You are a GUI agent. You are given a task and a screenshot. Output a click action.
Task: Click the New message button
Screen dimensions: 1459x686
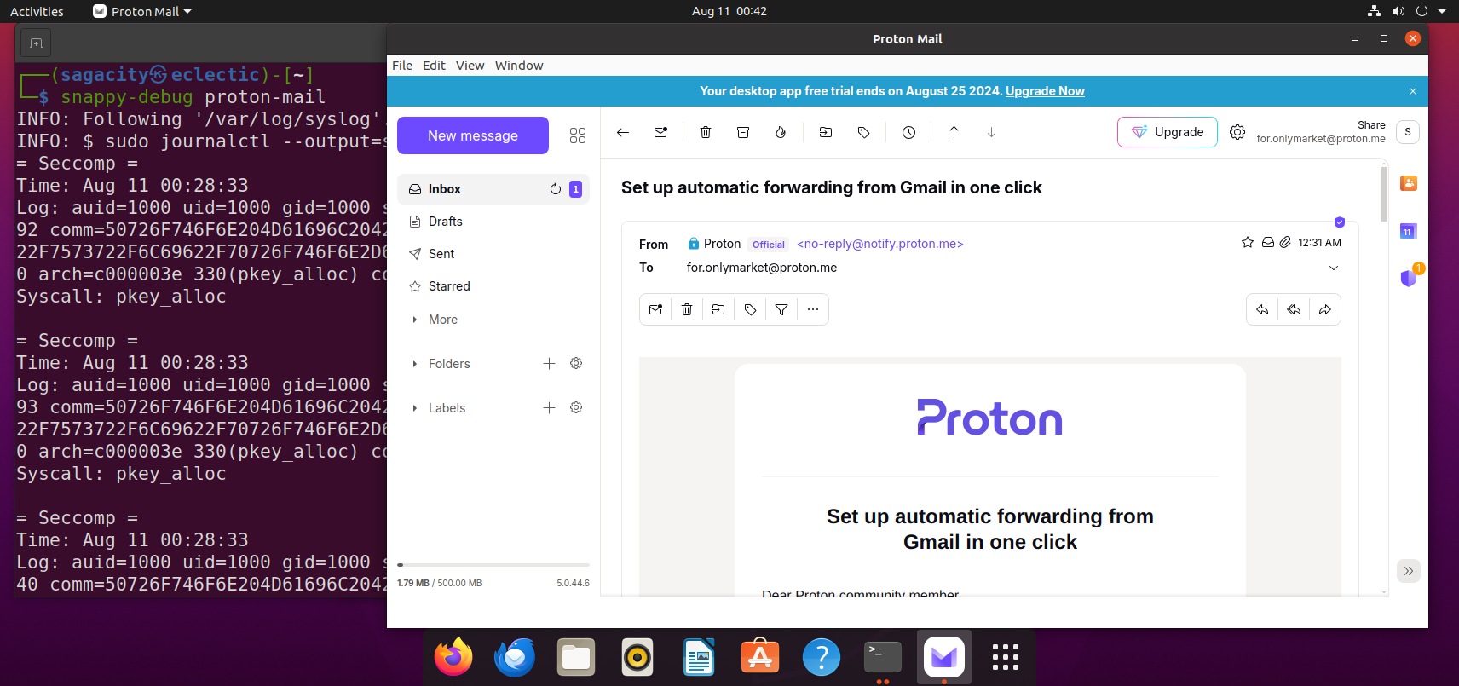[x=473, y=135]
